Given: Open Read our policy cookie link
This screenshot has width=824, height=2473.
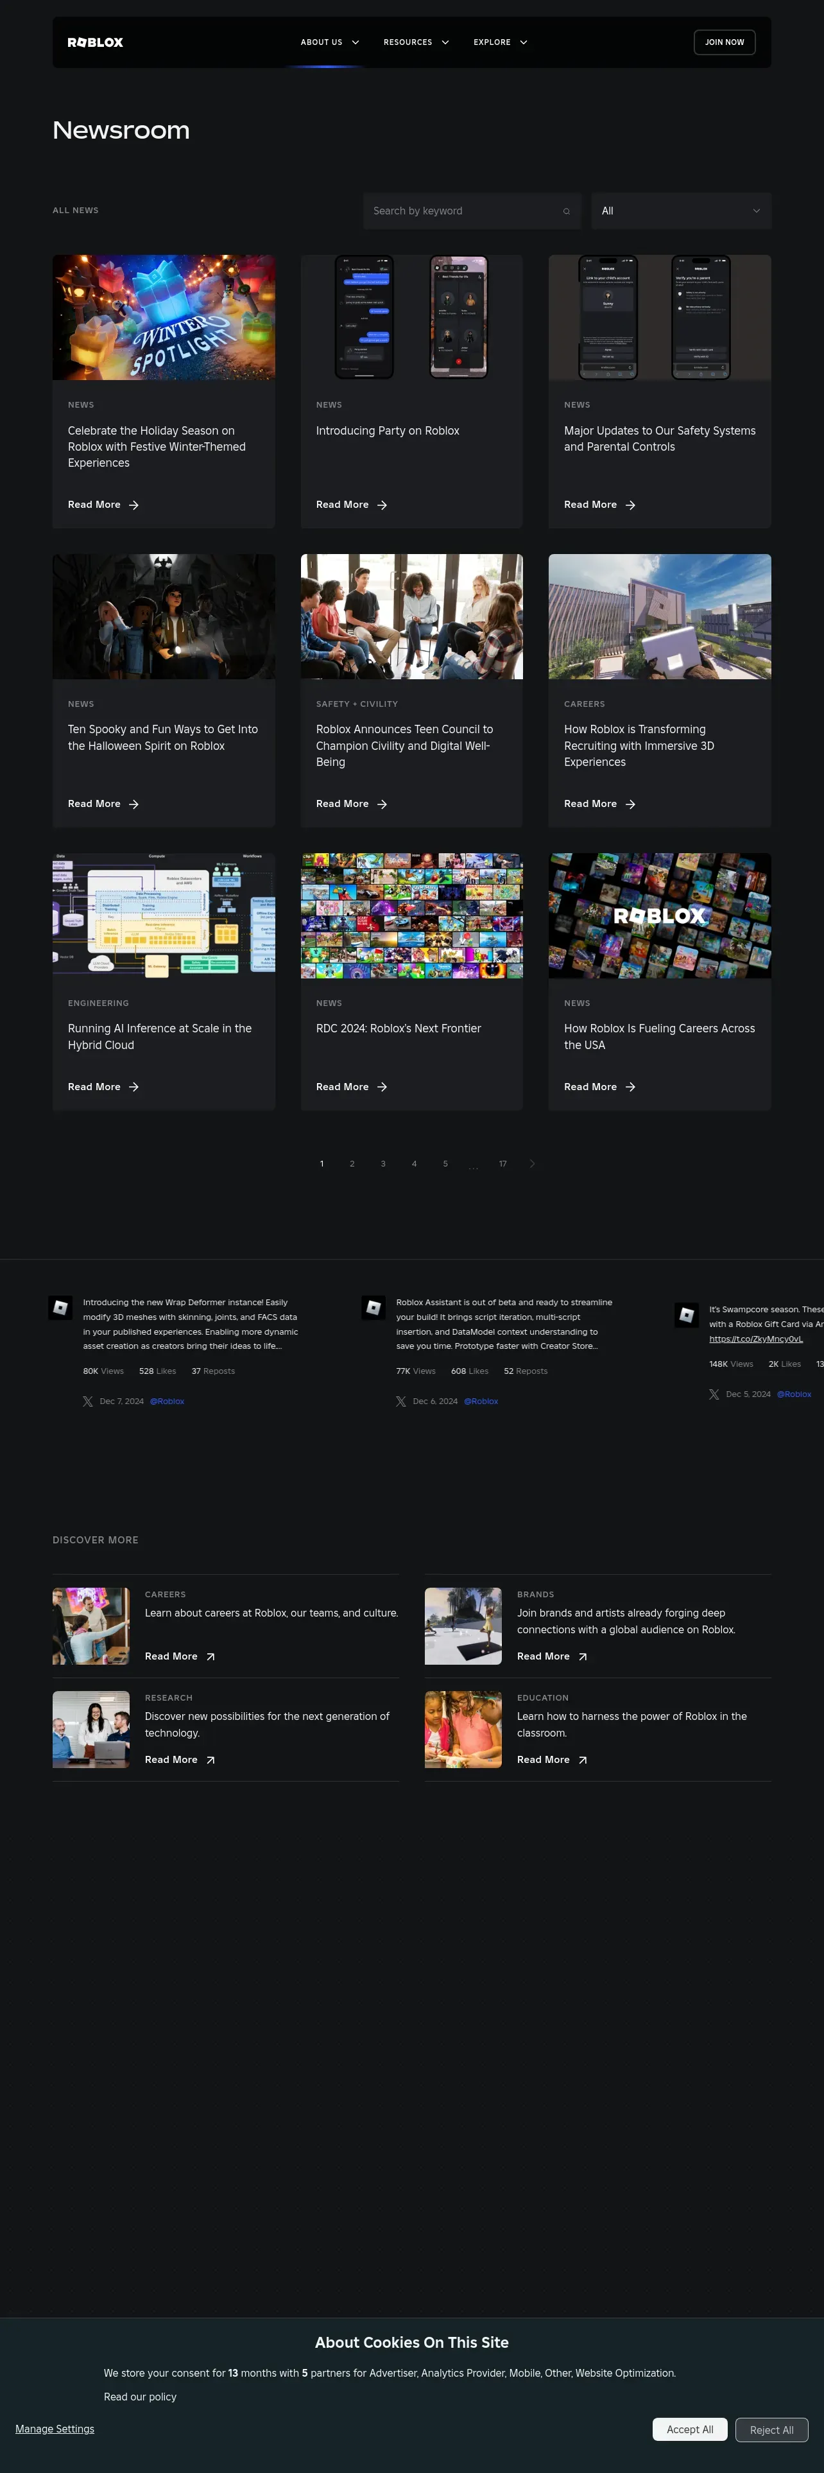Looking at the screenshot, I should tap(140, 2397).
